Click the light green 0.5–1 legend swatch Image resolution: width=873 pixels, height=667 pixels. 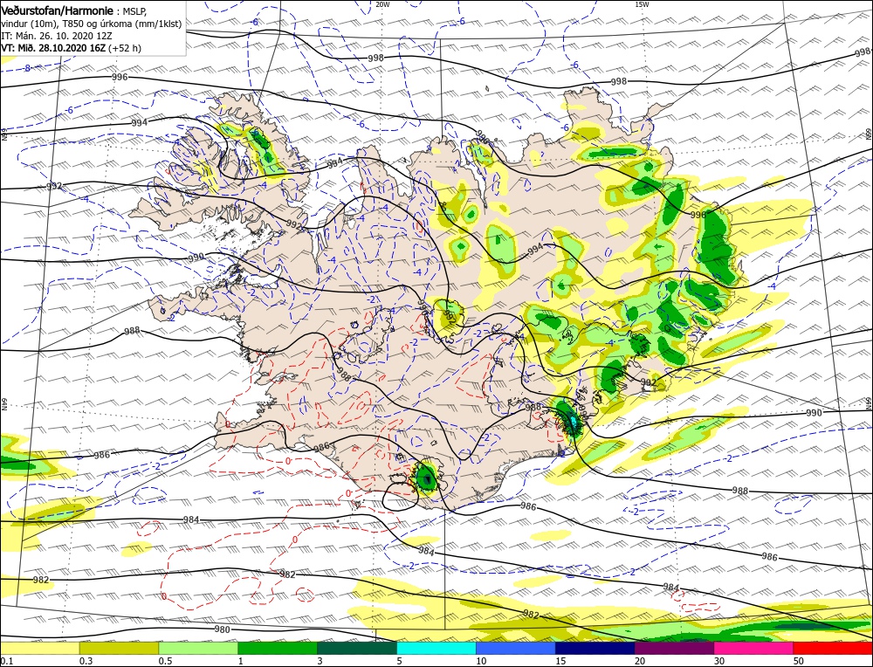click(x=198, y=648)
